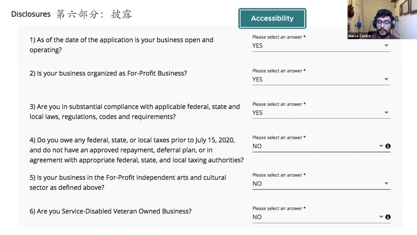This screenshot has height=235, width=417.
Task: Click the Marco Castro name label
Action: (x=359, y=36)
